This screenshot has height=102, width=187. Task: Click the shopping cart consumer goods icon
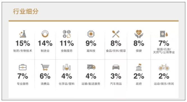point(45,67)
